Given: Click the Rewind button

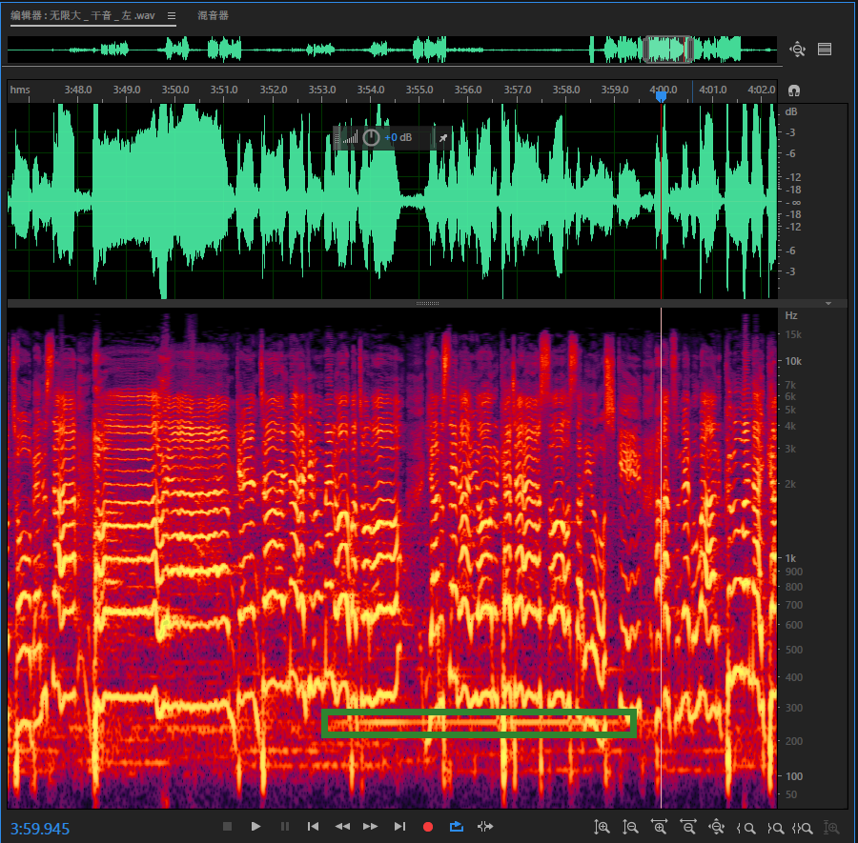Looking at the screenshot, I should pos(342,827).
